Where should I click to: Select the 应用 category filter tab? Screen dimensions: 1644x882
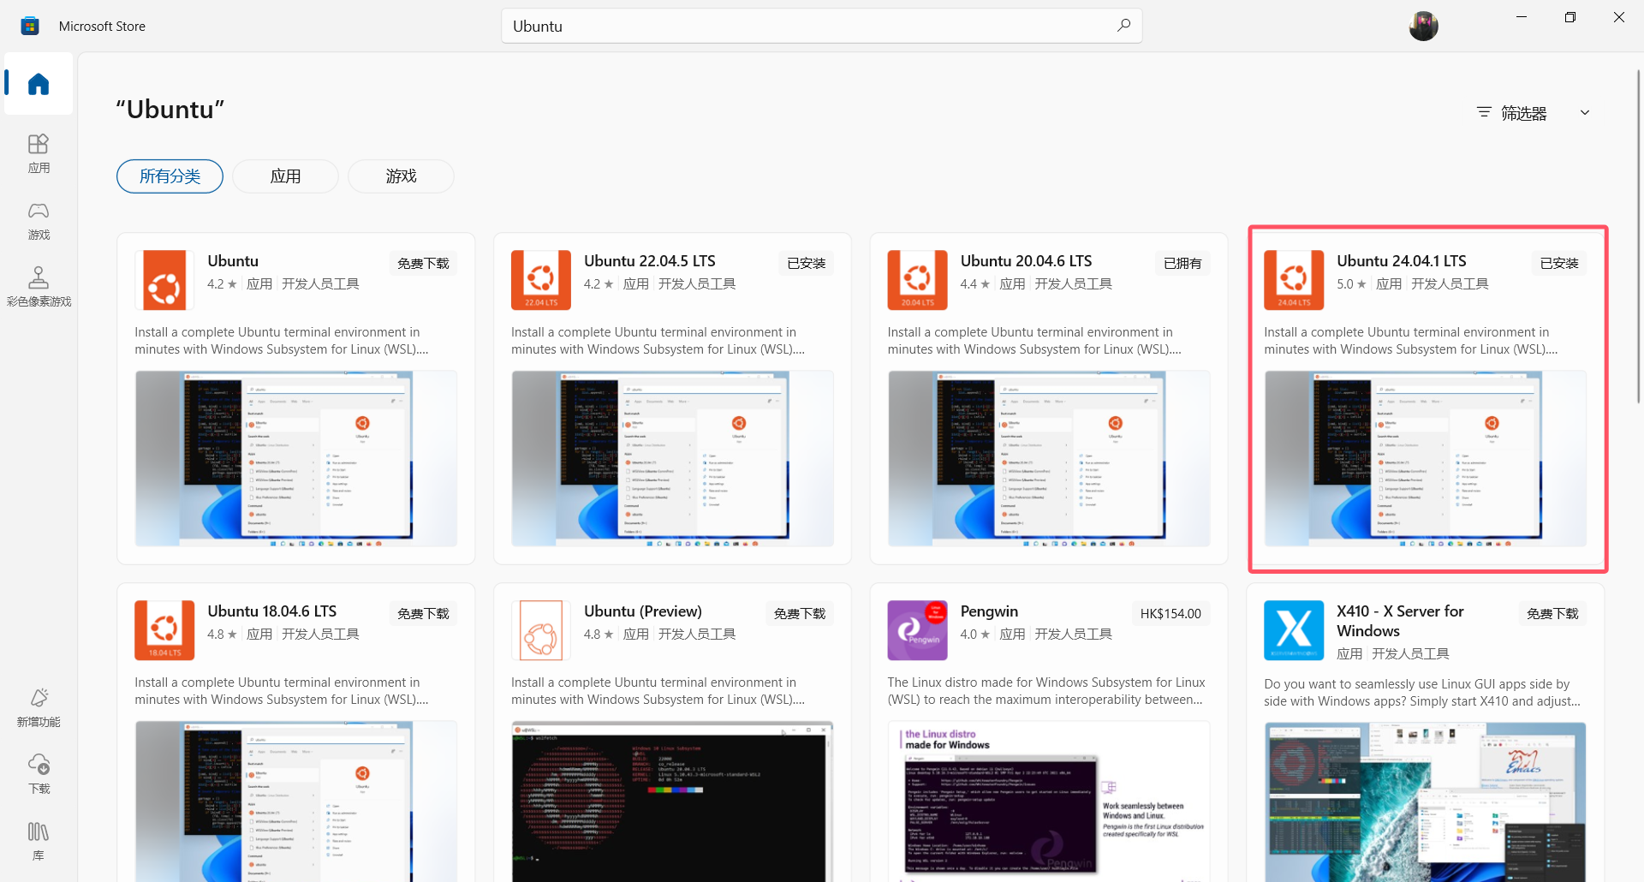(285, 176)
